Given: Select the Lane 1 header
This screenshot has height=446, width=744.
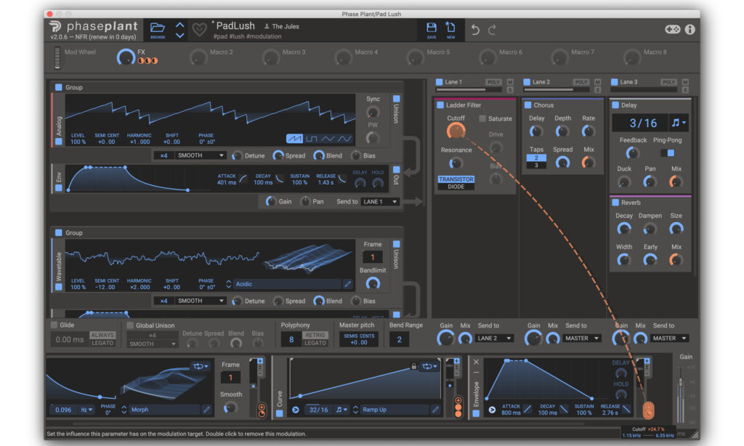Looking at the screenshot, I should click(453, 82).
